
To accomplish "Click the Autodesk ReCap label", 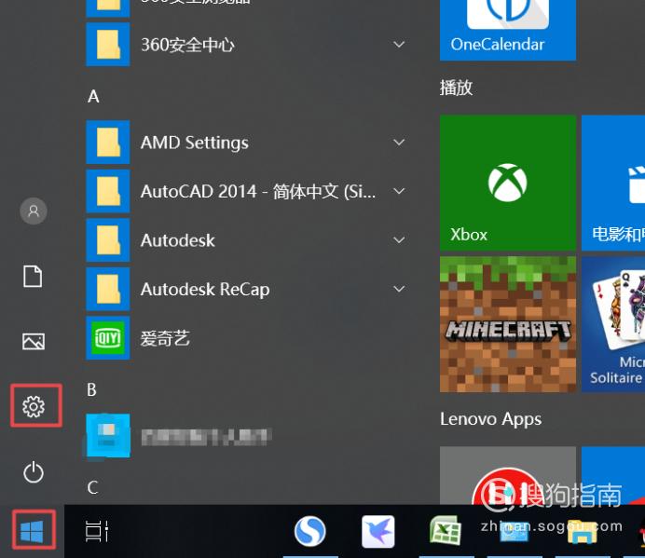I will pyautogui.click(x=205, y=290).
